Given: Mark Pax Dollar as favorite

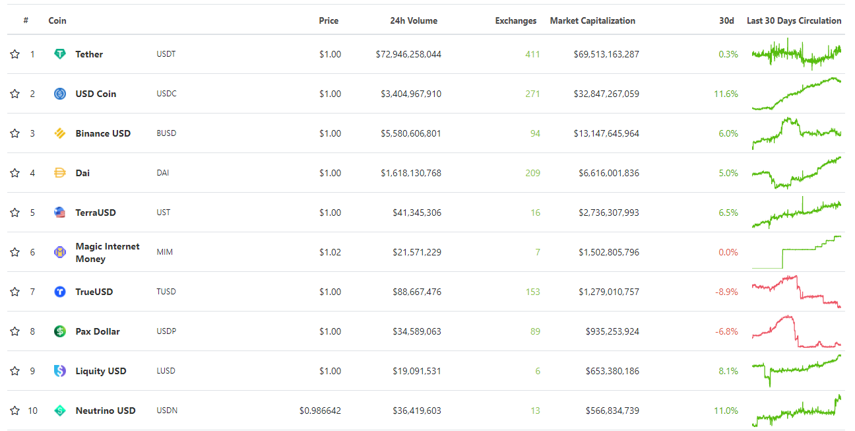Looking at the screenshot, I should pos(15,331).
